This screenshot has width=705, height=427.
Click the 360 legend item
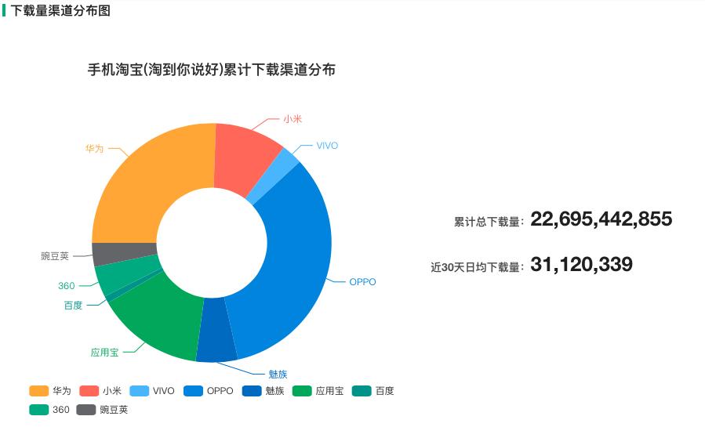(x=49, y=410)
